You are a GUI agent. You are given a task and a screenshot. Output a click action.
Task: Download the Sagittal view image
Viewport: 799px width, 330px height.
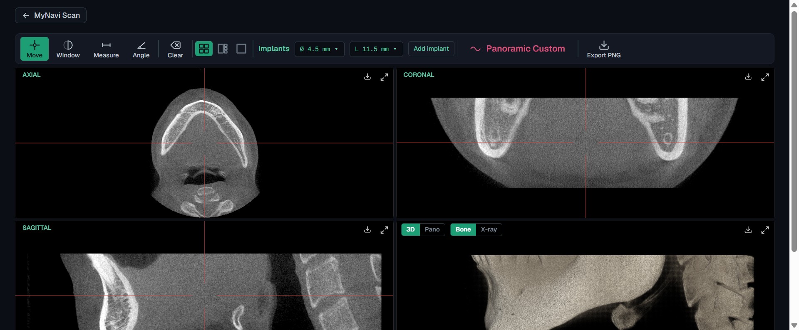coord(367,230)
